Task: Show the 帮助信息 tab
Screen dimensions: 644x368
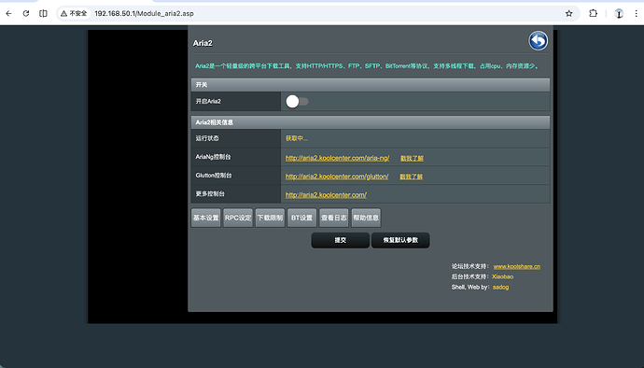Action: click(366, 218)
